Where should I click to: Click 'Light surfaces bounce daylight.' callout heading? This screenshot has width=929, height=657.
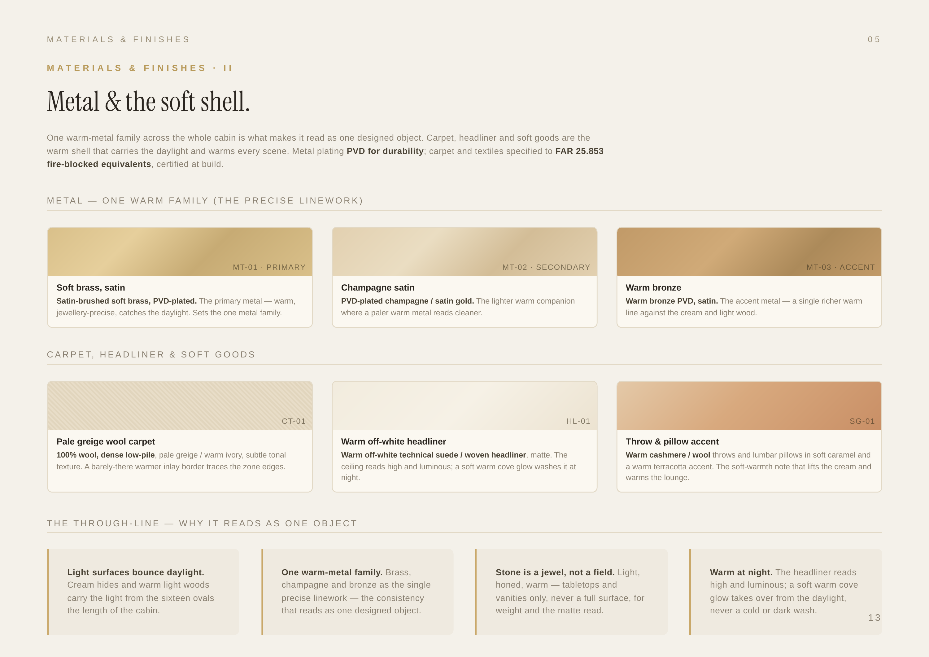click(136, 572)
